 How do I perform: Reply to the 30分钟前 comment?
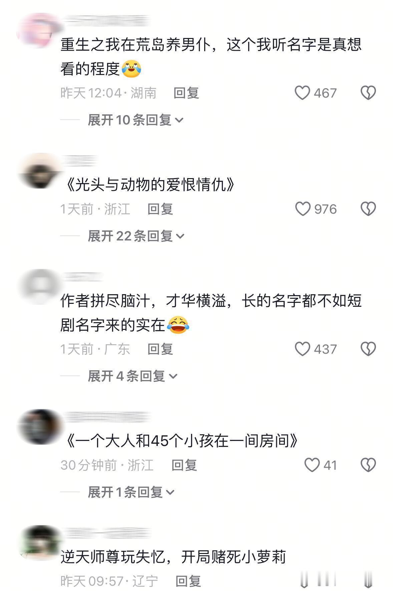[184, 465]
